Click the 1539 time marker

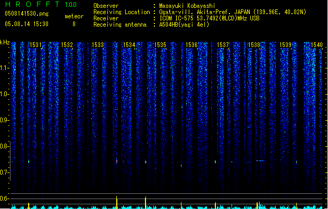coord(286,44)
